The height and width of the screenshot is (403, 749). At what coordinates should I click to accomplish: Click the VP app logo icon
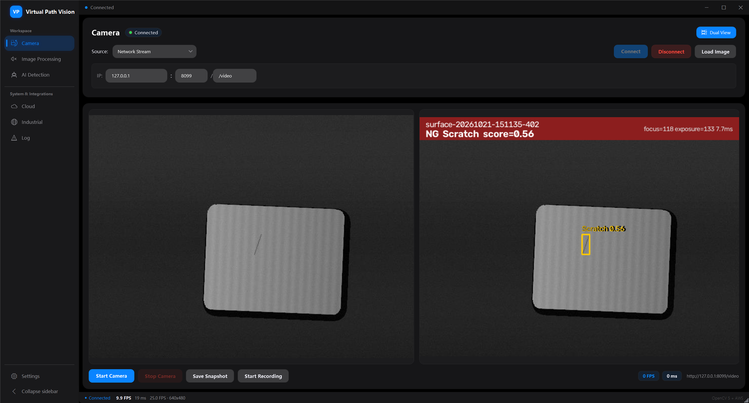click(x=16, y=12)
